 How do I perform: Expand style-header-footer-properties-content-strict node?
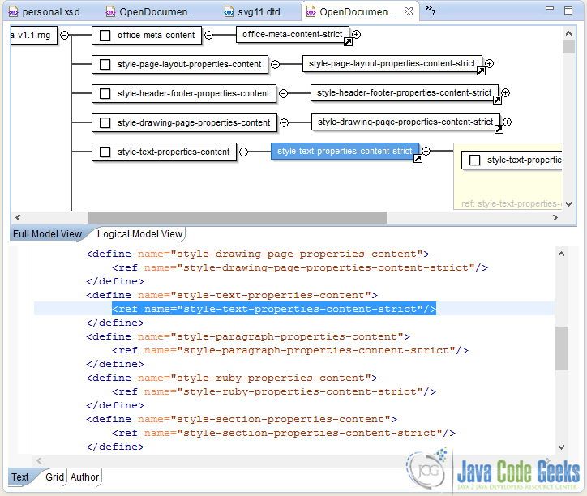tap(506, 93)
